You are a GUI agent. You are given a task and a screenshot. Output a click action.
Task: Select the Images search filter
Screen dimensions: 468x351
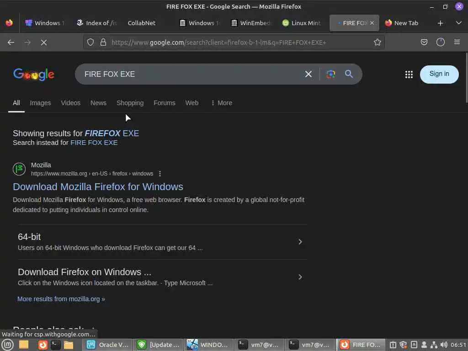click(40, 103)
